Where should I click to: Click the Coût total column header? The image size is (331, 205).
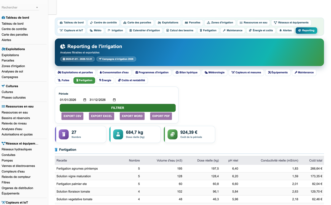click(316, 160)
